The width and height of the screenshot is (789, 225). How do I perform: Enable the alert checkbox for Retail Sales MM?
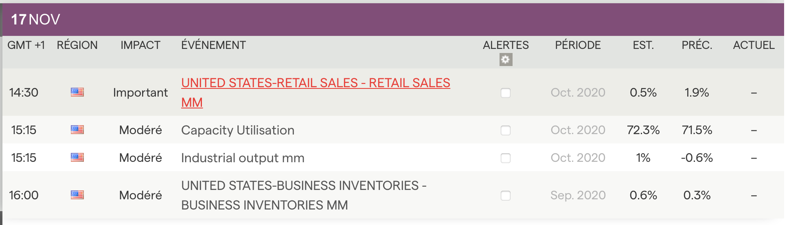pyautogui.click(x=506, y=93)
